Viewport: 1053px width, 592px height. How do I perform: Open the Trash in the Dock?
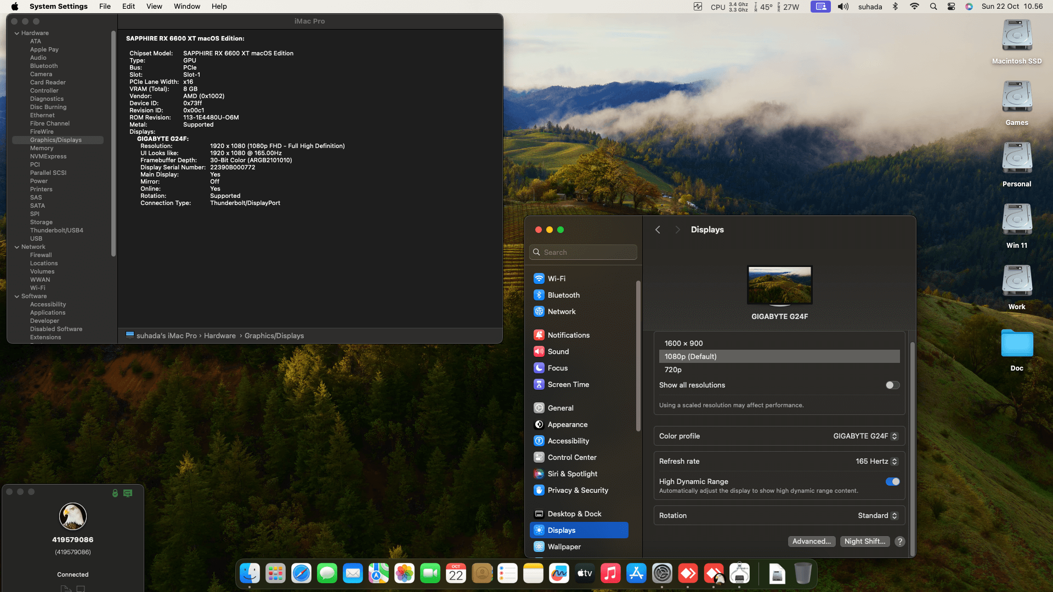[803, 574]
